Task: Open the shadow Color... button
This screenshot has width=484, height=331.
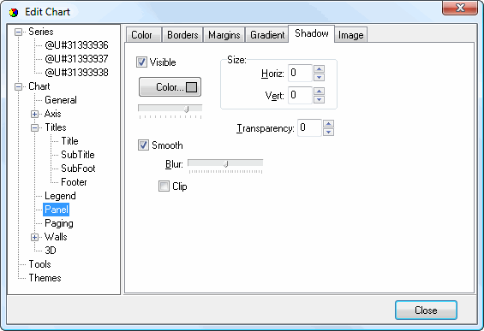Action: point(170,87)
